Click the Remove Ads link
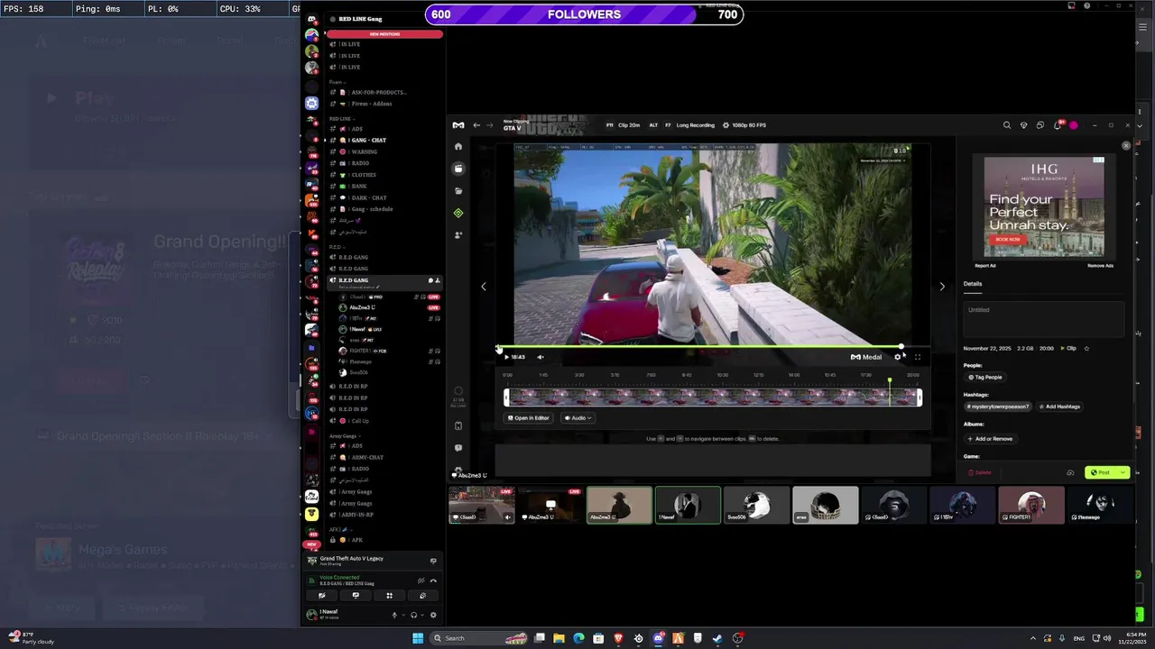 point(1100,266)
